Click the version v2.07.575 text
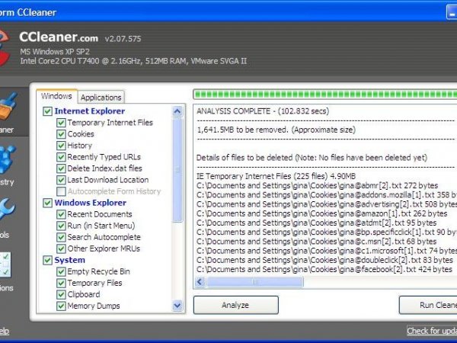 123,39
